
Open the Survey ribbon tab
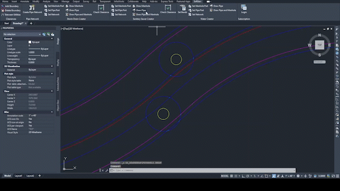(86, 1)
